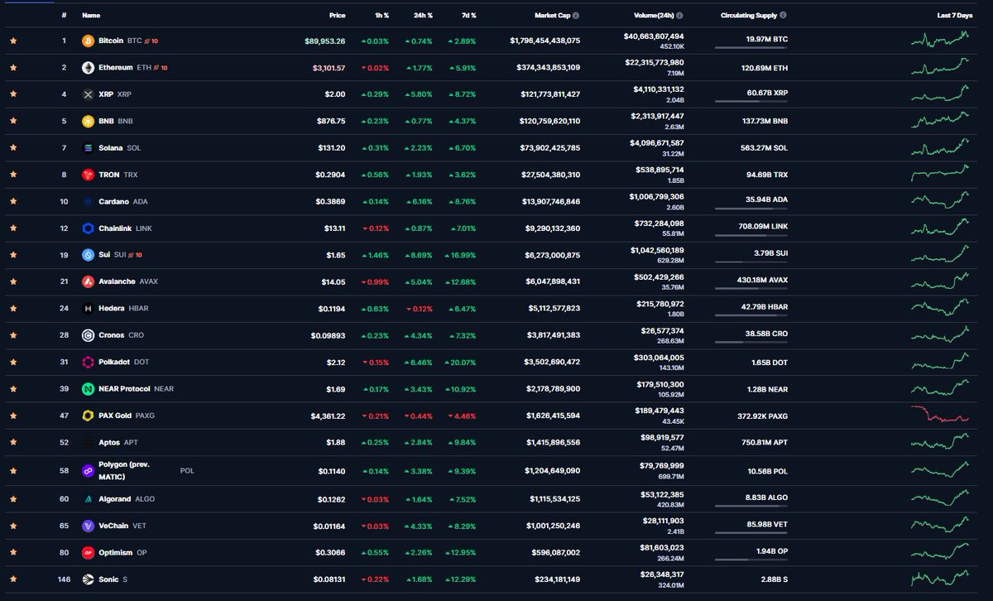Click the Cardano coin logo

click(x=89, y=201)
